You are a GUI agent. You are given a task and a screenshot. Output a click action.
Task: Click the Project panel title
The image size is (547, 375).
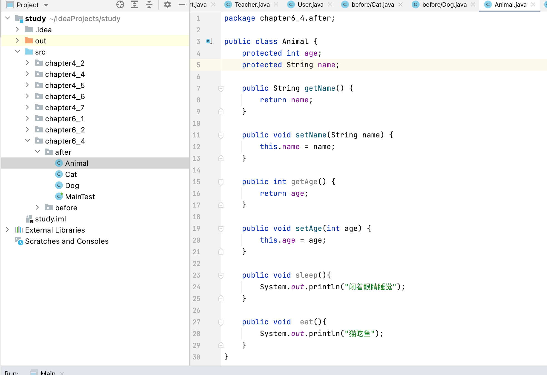click(28, 5)
